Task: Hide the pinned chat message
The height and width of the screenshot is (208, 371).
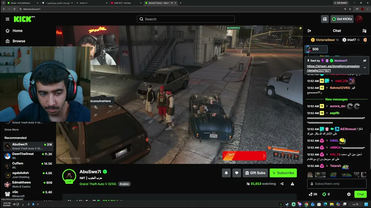Action: click(x=365, y=61)
